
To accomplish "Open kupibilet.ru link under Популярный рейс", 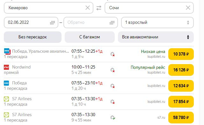I will 156,72.
